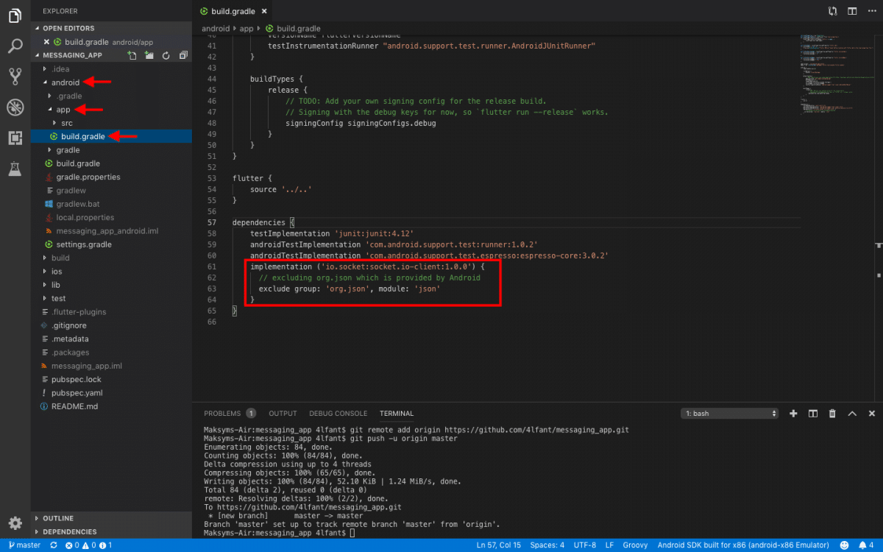Click the Manage settings gear
Screen dimensions: 883x552
pos(15,523)
